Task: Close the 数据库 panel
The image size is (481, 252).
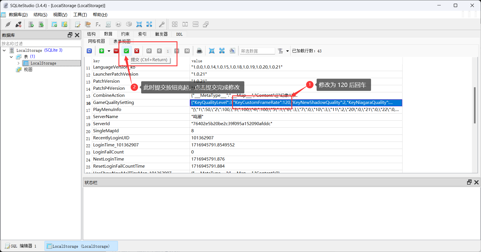Action: (x=77, y=35)
